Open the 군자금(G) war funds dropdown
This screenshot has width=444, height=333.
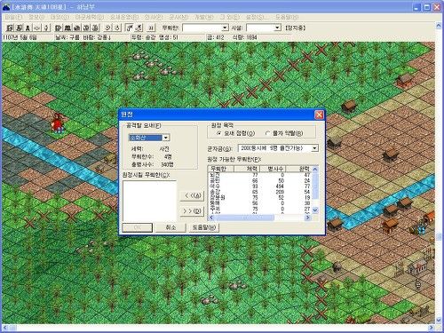coord(314,148)
